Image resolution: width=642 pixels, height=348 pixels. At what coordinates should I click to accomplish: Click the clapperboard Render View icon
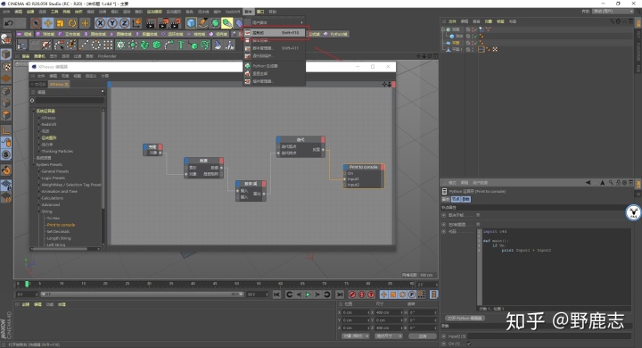tap(151, 23)
